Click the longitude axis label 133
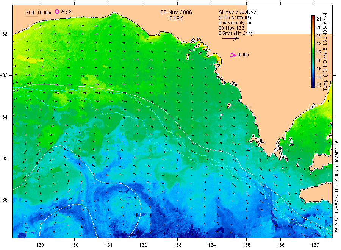 pos(177,245)
